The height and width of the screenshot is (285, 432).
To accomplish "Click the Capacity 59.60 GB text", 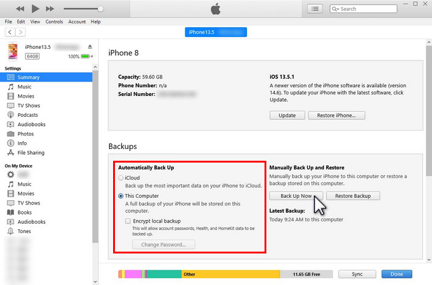I will click(140, 77).
